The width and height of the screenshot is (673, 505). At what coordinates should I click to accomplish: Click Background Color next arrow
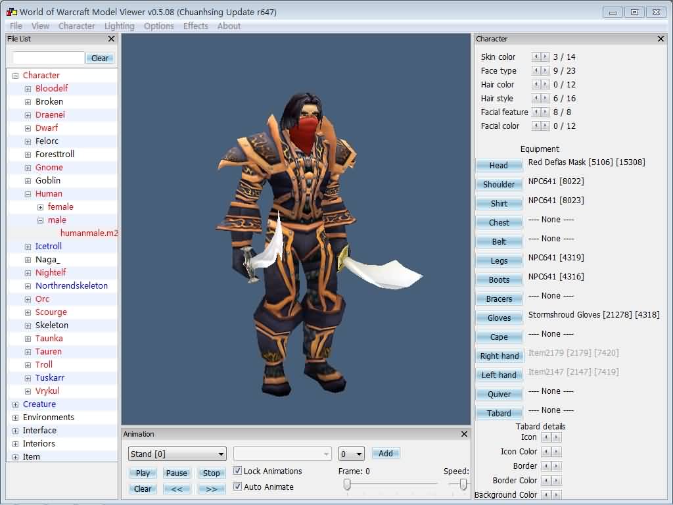coord(556,494)
